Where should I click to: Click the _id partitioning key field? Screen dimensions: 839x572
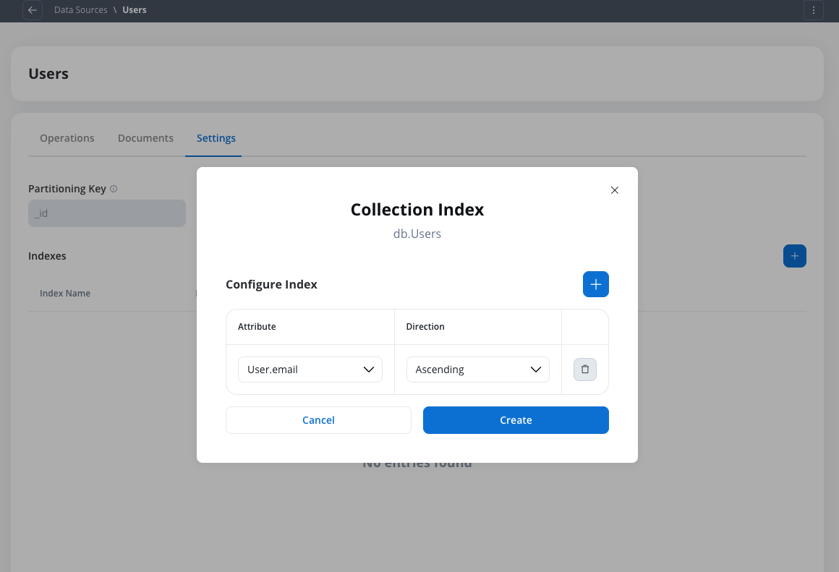(106, 213)
